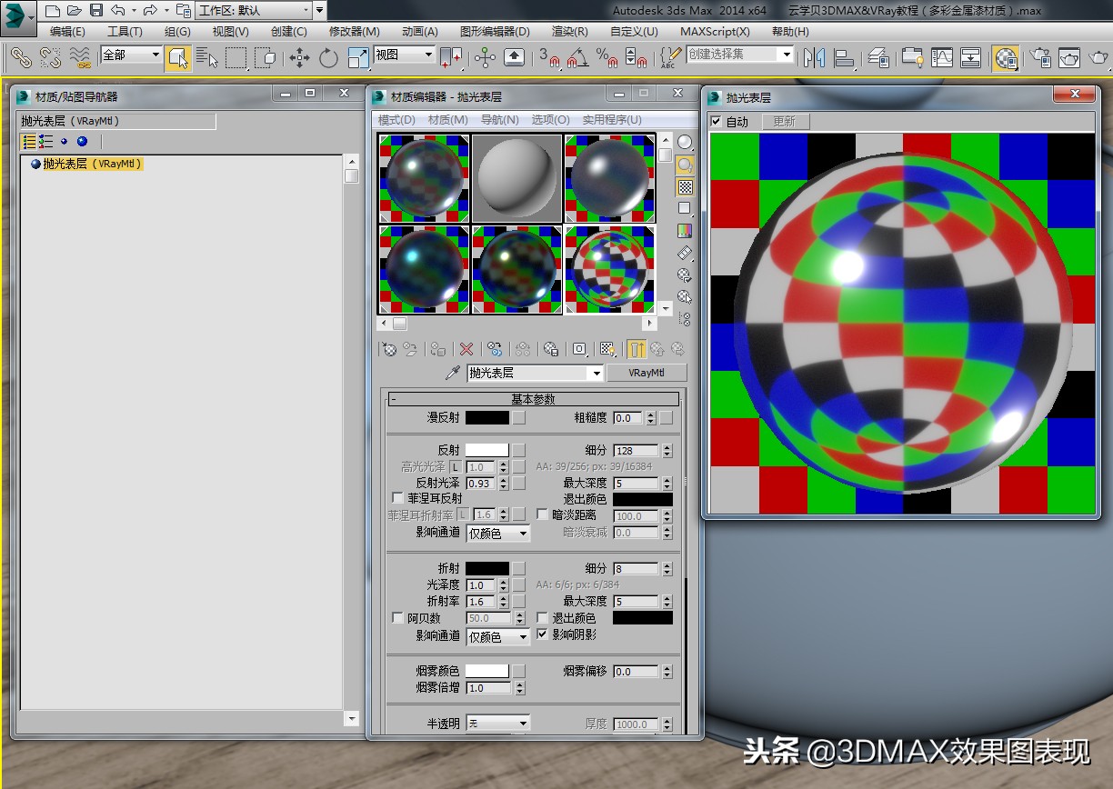Viewport: 1113px width, 789px height.
Task: Click the Assign Material to Selection icon
Action: 436,348
